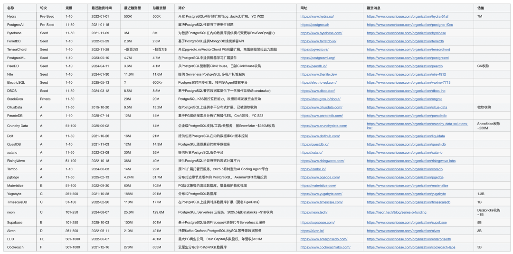This screenshot has width=513, height=254.
Task: Visit the timescale.com website link
Action: [322, 202]
